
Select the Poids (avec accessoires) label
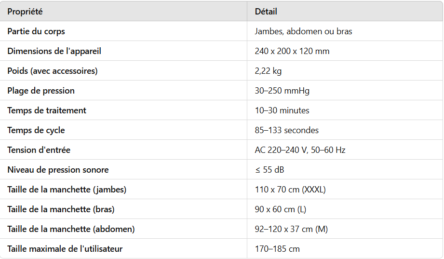(53, 71)
